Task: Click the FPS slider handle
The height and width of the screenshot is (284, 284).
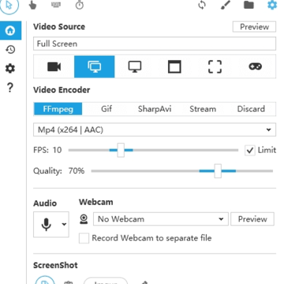Action: pos(121,150)
